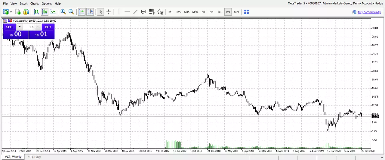The width and height of the screenshot is (385, 160).
Task: Open the Insert menu
Action: pos(23,4)
